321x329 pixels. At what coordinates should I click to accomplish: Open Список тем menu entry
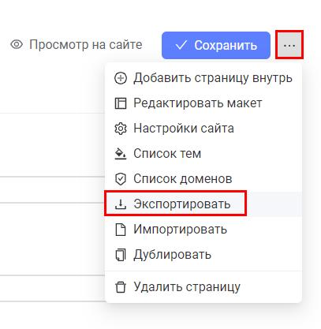[203, 154]
